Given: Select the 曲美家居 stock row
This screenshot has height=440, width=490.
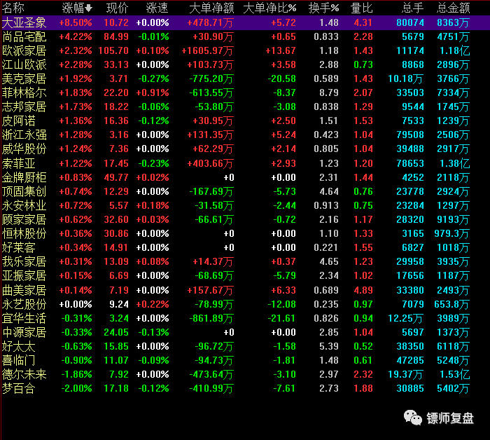Looking at the screenshot, I should tap(245, 290).
